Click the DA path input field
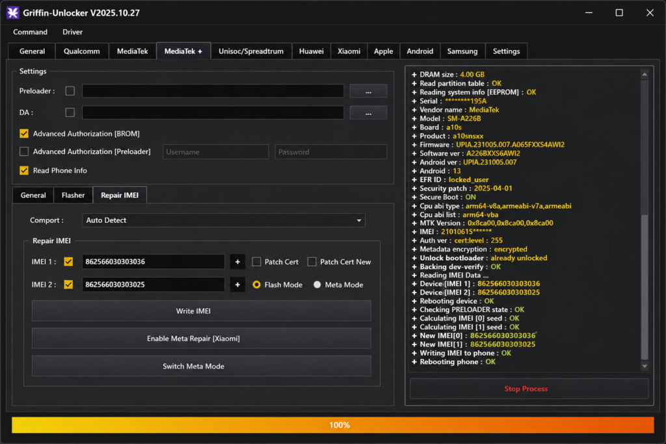666x444 pixels. pos(213,113)
